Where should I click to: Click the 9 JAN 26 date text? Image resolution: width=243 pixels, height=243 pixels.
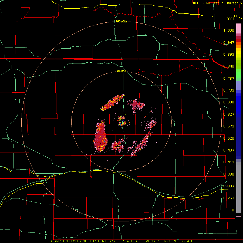(x=168, y=241)
